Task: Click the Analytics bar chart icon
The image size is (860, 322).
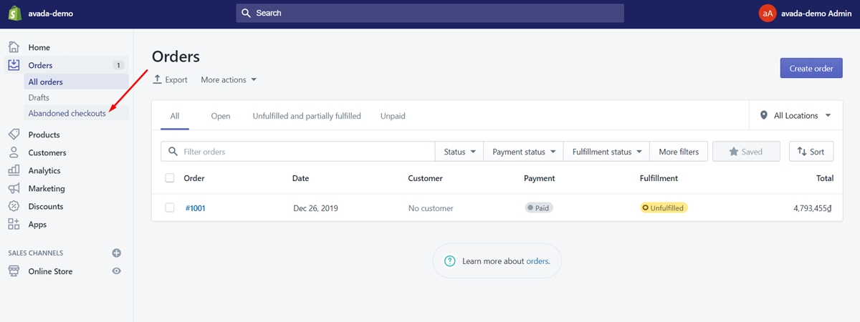Action: [14, 170]
